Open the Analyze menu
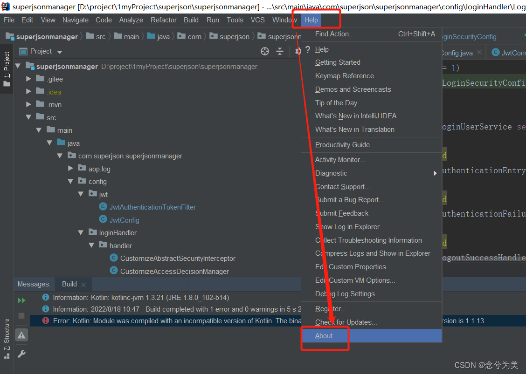 [x=131, y=20]
